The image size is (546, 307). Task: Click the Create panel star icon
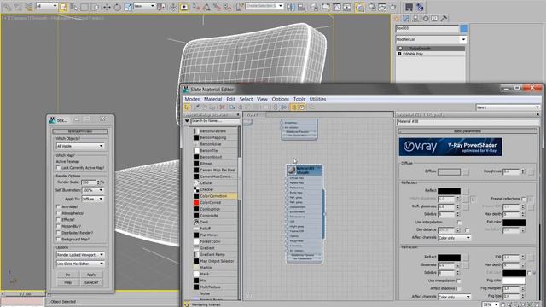point(397,19)
